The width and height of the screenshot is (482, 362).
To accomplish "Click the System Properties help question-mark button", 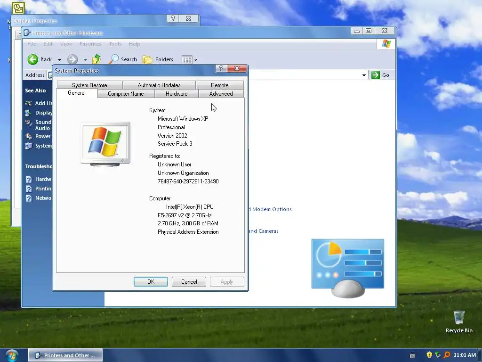I will [x=221, y=68].
